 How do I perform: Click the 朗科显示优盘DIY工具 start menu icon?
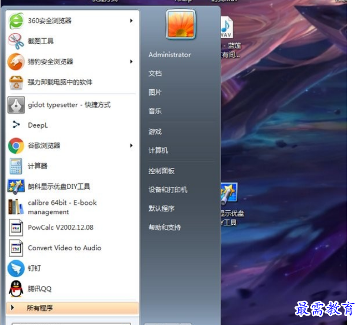[16, 186]
